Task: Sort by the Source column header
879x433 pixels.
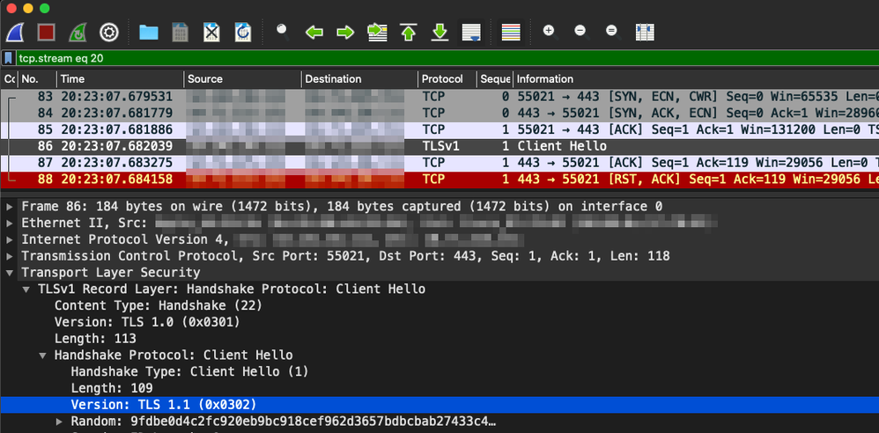Action: 242,79
